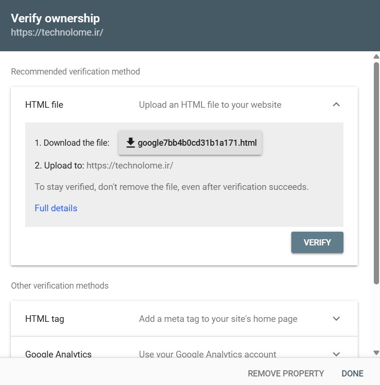Expand the Google Analytics method chevron
The height and width of the screenshot is (385, 380).
click(x=336, y=354)
